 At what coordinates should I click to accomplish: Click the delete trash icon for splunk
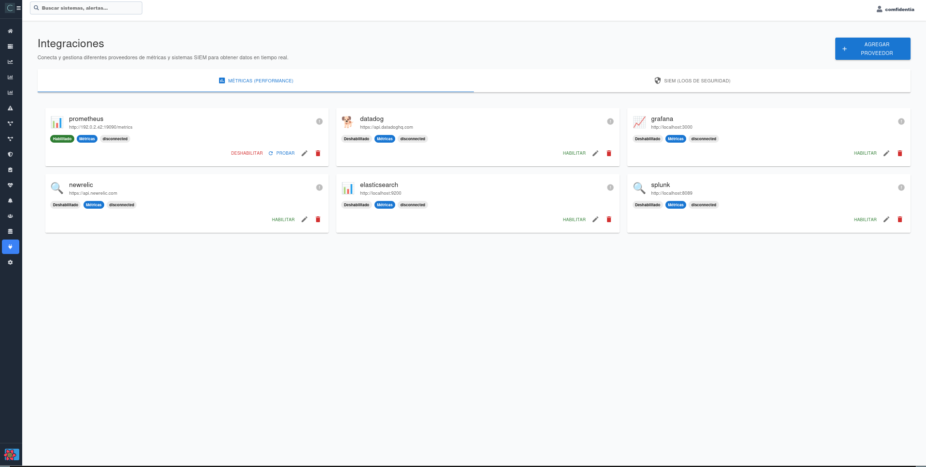(x=900, y=219)
